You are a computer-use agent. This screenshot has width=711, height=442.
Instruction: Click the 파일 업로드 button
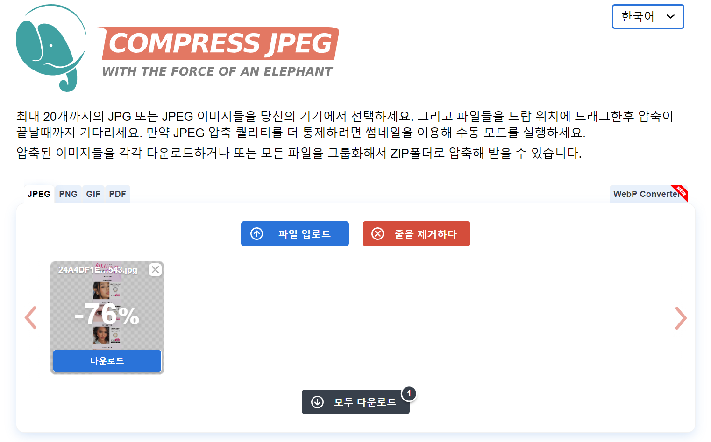(x=295, y=233)
